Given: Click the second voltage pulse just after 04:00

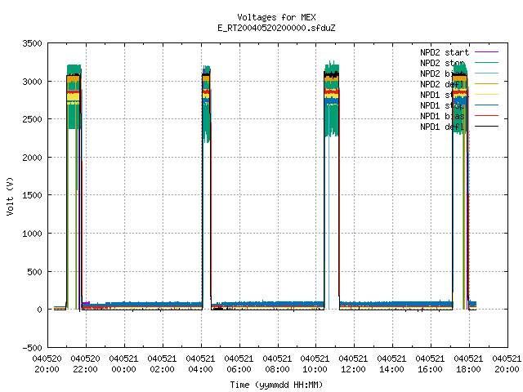Looking at the screenshot, I should pos(207,187).
